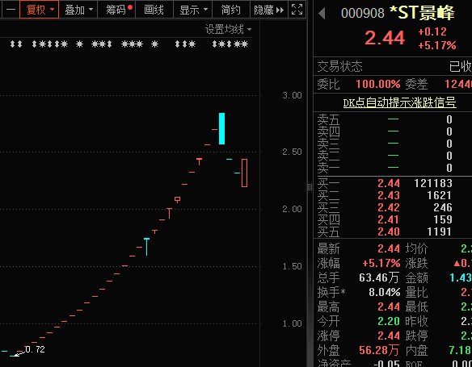Open the 显示 display dropdown
The width and height of the screenshot is (472, 367).
pos(193,10)
